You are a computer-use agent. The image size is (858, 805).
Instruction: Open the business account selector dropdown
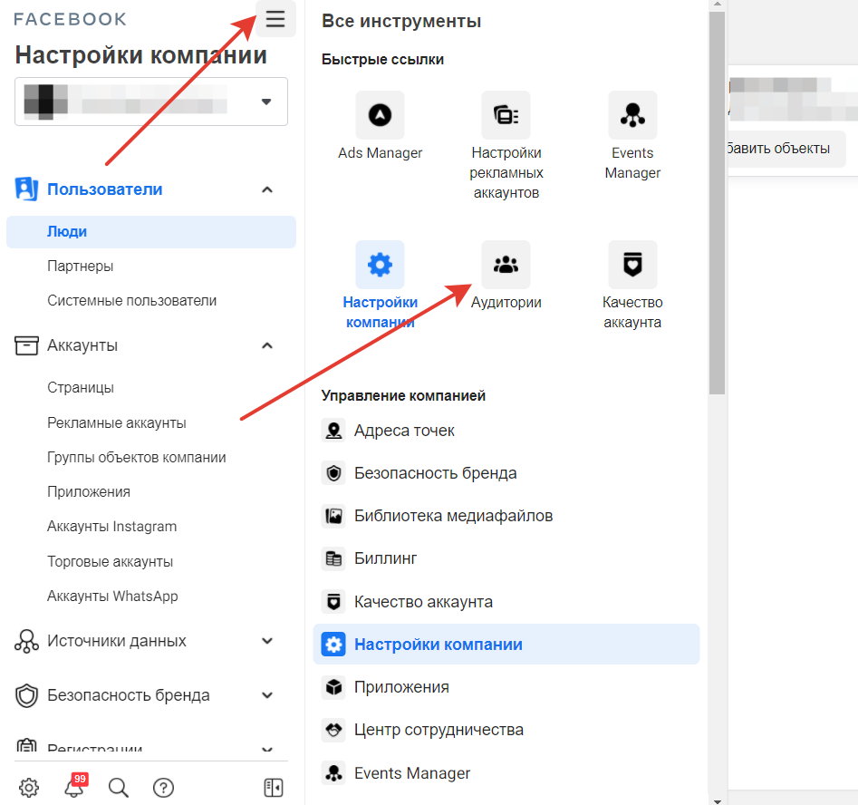[x=151, y=102]
